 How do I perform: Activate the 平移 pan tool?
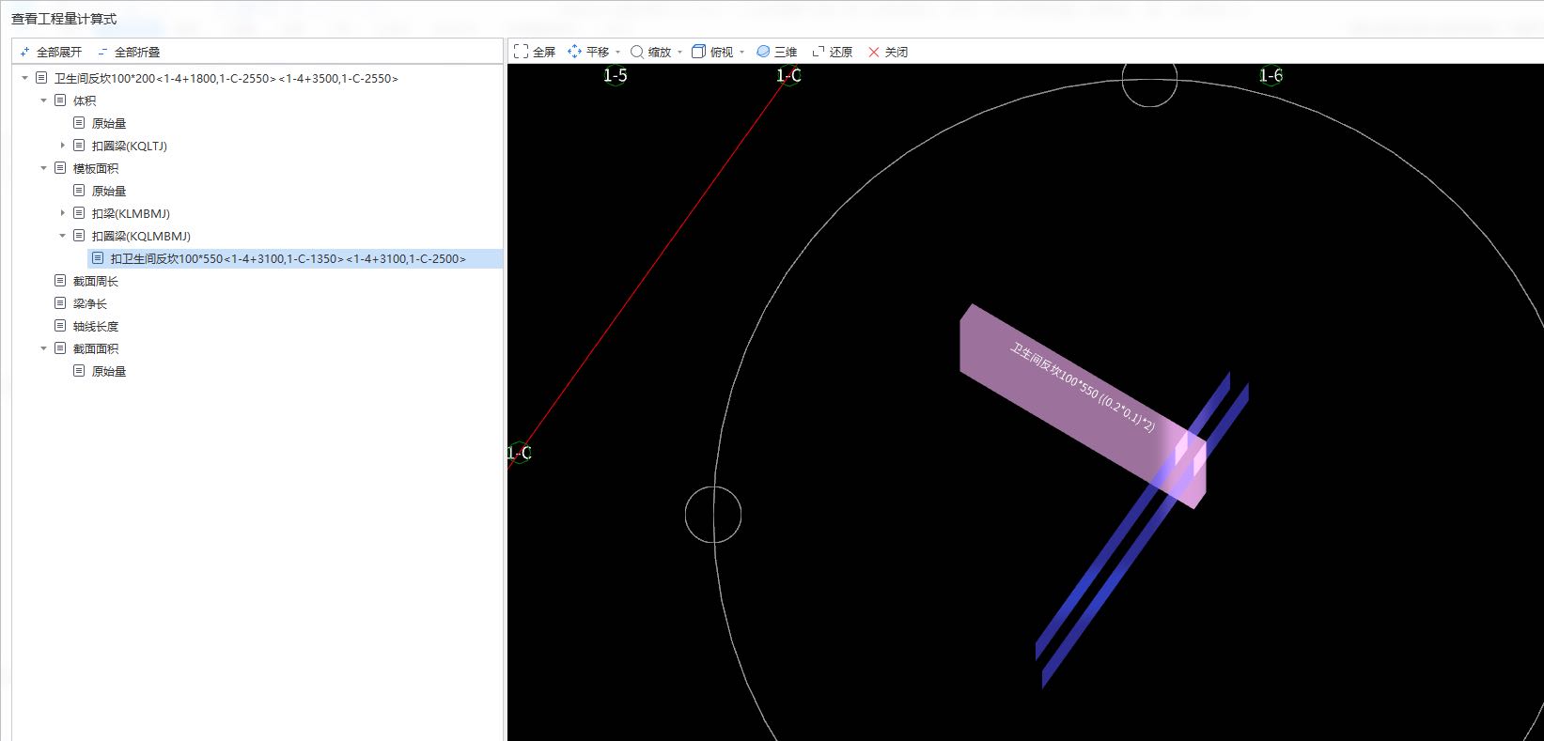[588, 52]
